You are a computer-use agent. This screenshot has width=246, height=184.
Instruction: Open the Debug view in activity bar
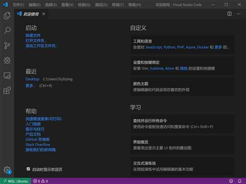pyautogui.click(x=7, y=60)
